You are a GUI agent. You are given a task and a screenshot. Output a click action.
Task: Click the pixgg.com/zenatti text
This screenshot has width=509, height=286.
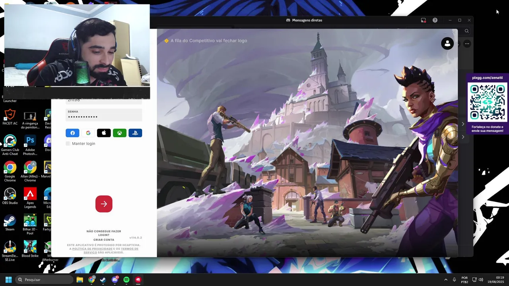click(x=488, y=78)
